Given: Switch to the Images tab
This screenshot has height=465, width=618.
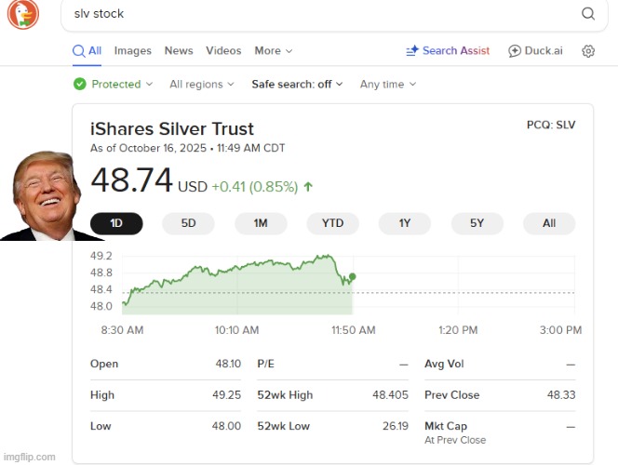Looking at the screenshot, I should [x=133, y=51].
